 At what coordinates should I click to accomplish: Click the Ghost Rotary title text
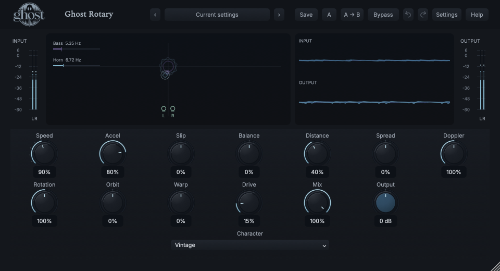coord(89,15)
